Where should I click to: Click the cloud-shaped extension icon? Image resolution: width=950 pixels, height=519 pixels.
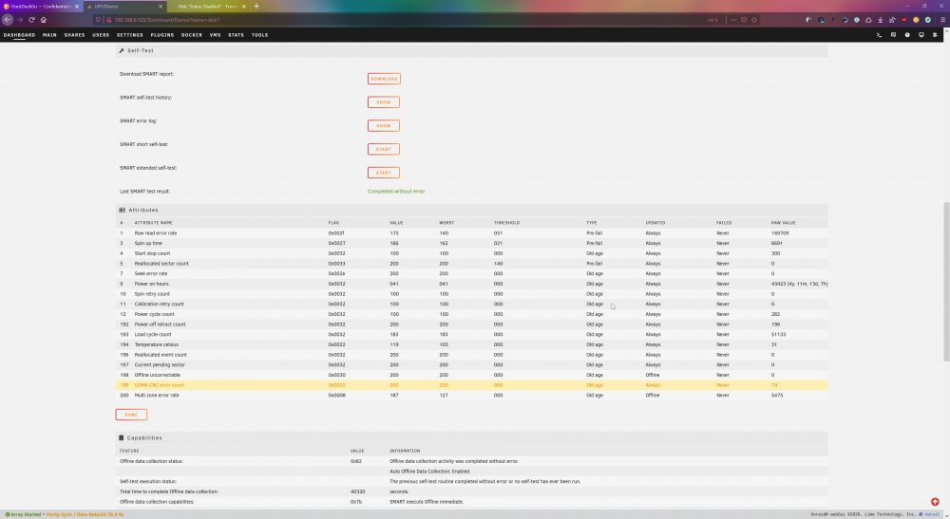(x=868, y=19)
